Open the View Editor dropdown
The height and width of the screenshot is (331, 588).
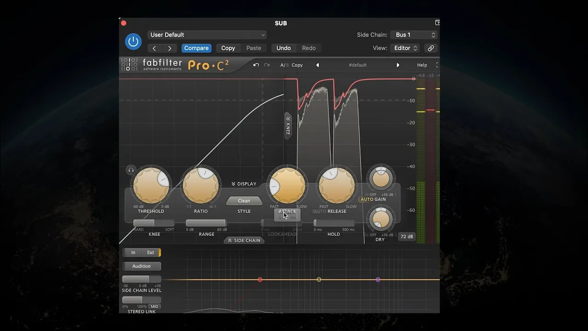(405, 48)
